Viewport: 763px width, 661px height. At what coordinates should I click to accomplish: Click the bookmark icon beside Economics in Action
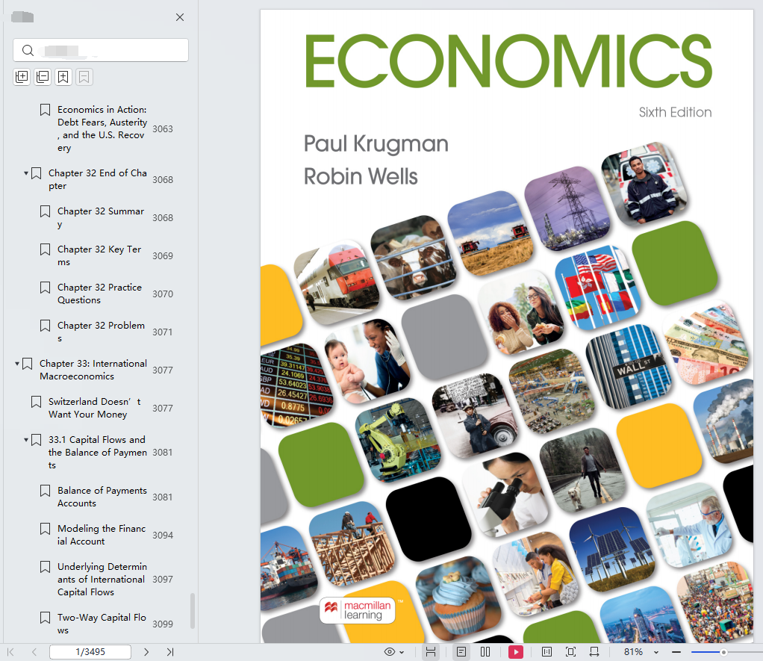coord(46,110)
